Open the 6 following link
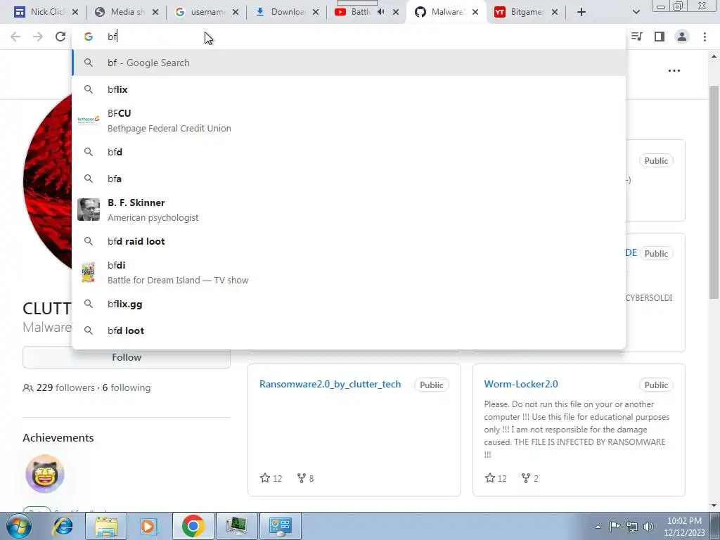 (x=127, y=387)
